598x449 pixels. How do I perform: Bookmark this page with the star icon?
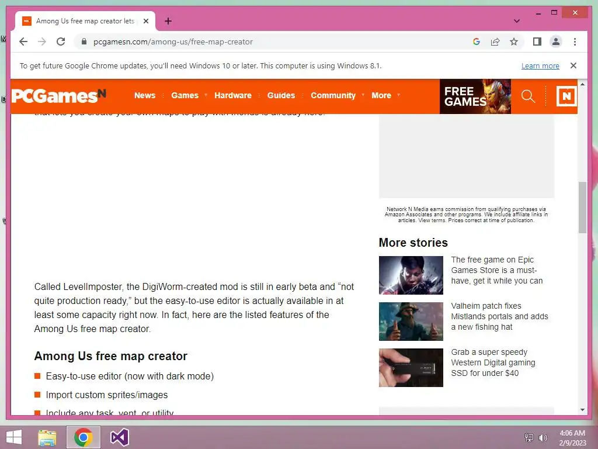coord(514,42)
